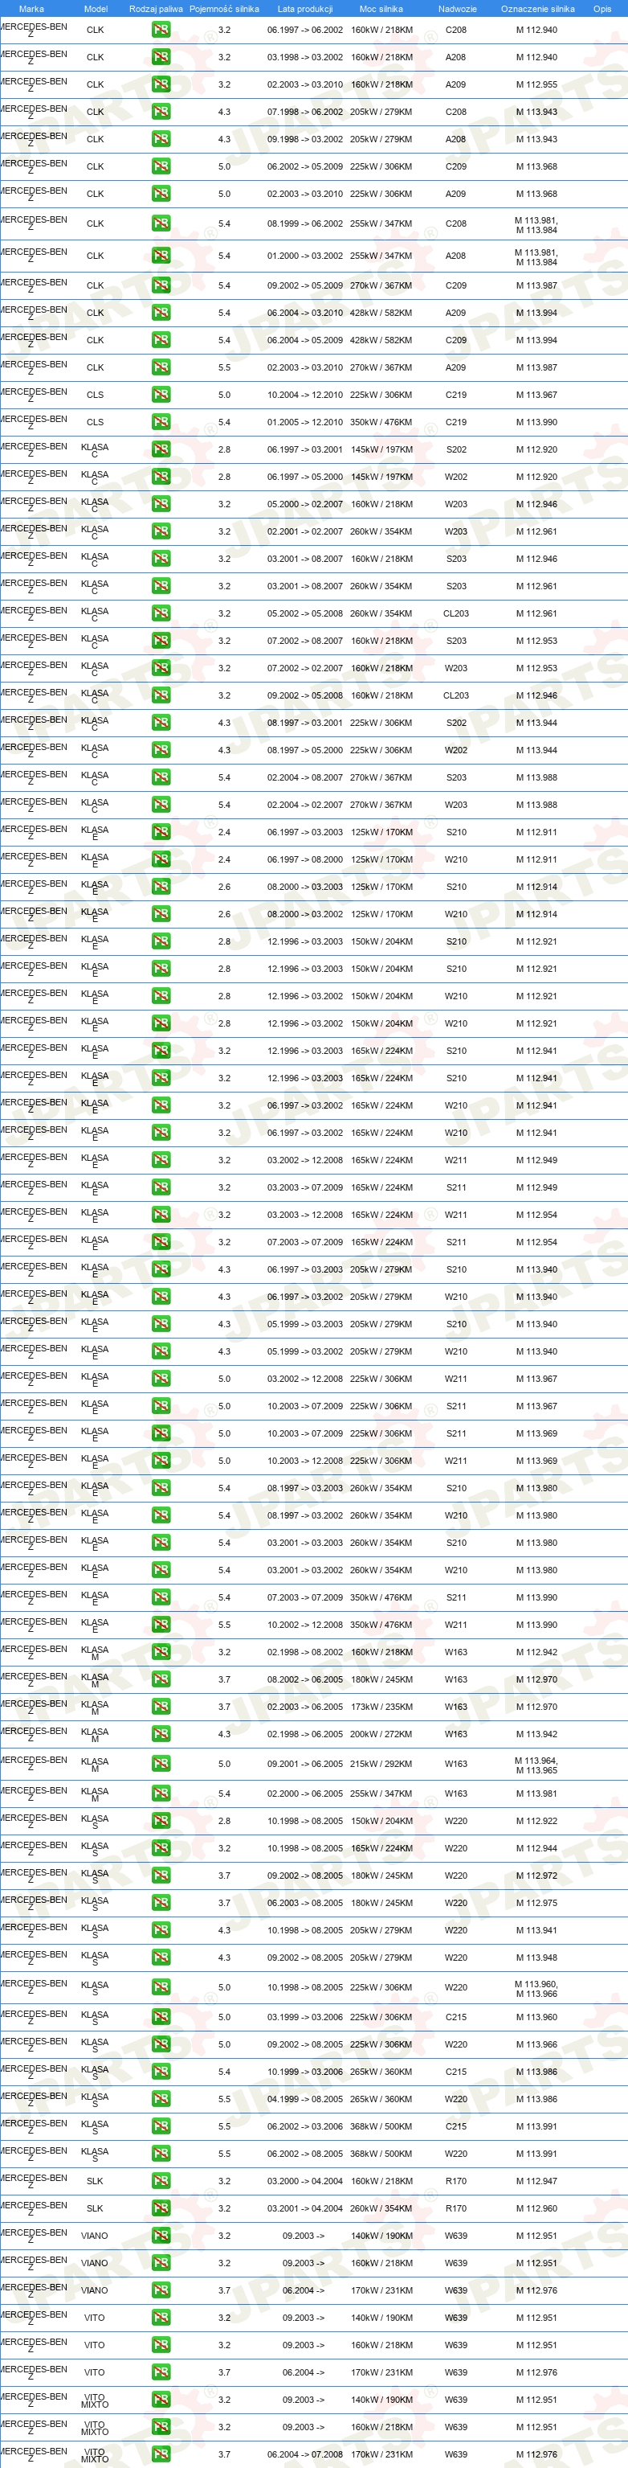This screenshot has height=2468, width=628.
Task: Select fuel icon in CLK C208 M 113.943 row
Action: (161, 111)
